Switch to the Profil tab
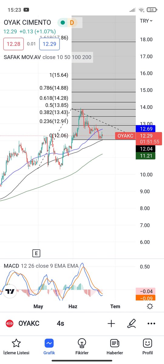 [148, 347]
